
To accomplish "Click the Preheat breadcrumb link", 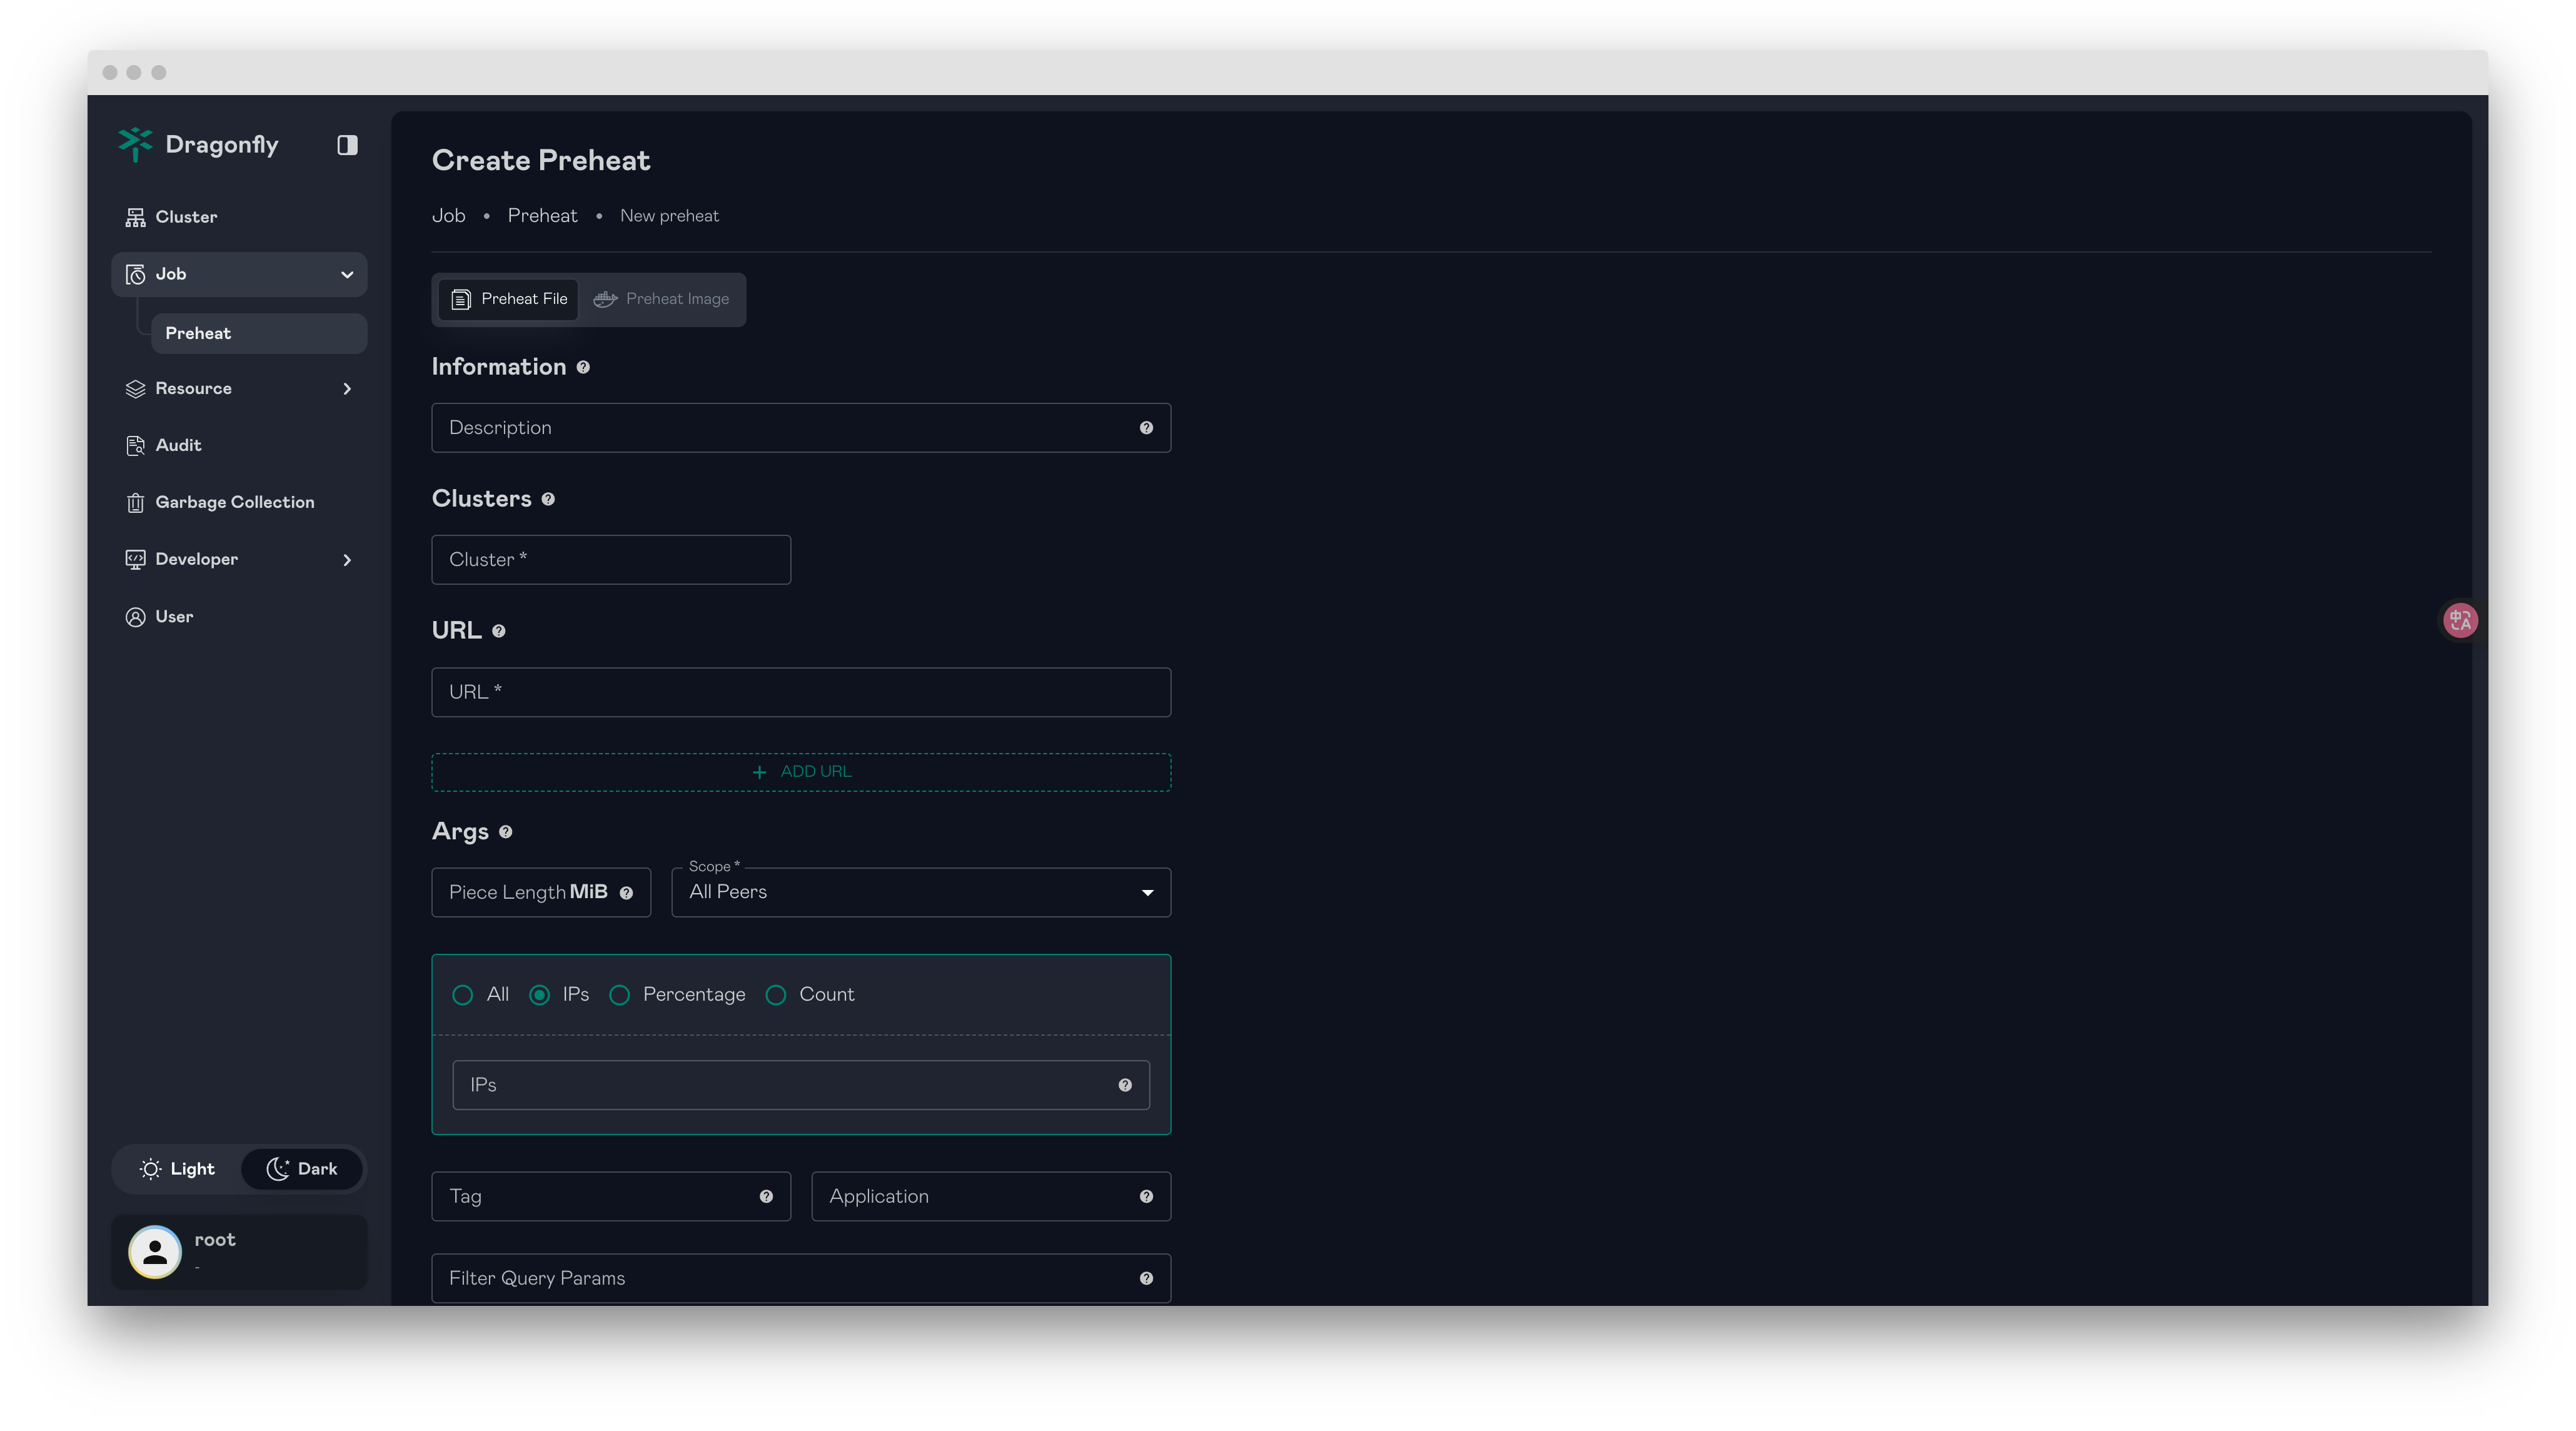I will [x=542, y=216].
